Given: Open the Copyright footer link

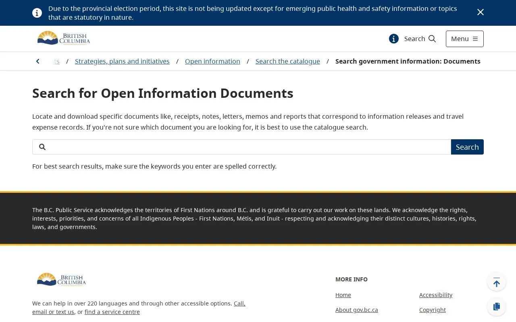Looking at the screenshot, I should 433,310.
